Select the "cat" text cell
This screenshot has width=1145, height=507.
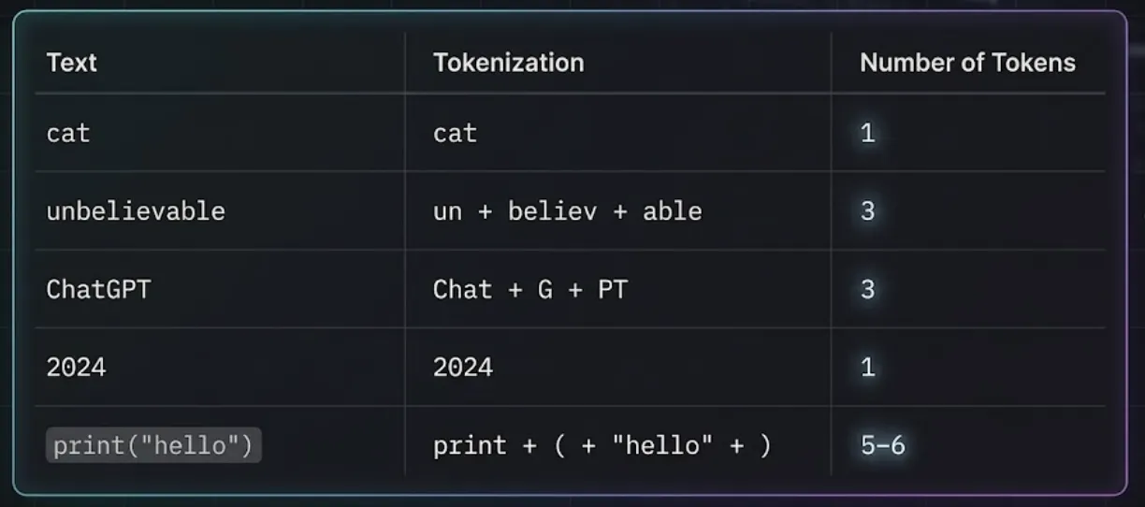(68, 133)
